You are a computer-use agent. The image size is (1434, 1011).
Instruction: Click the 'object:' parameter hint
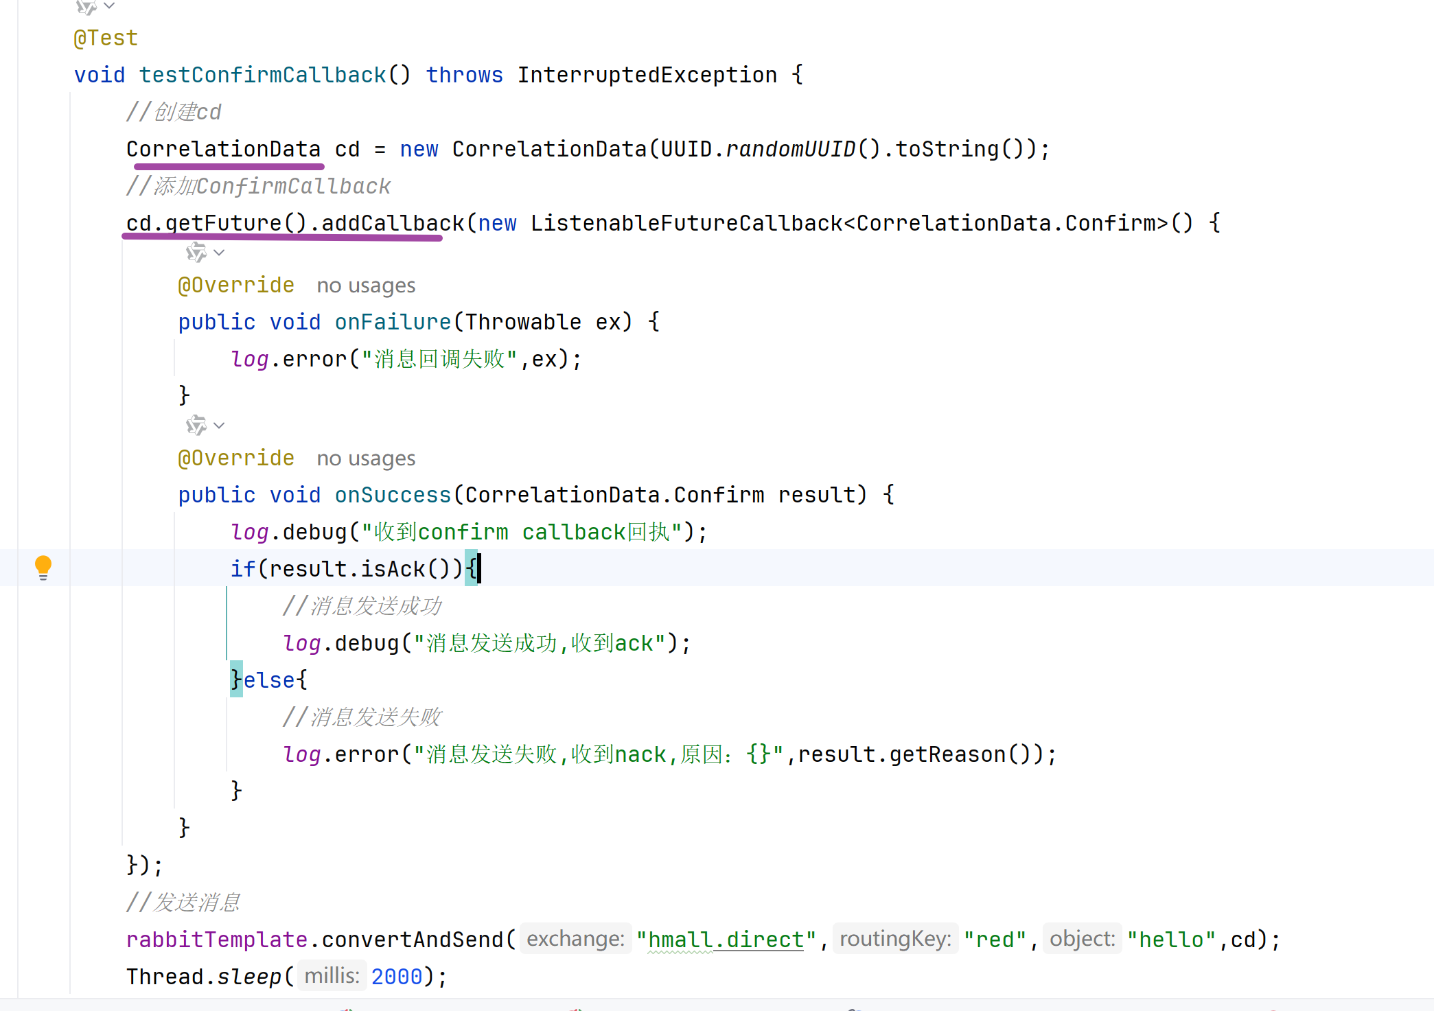pos(1082,939)
